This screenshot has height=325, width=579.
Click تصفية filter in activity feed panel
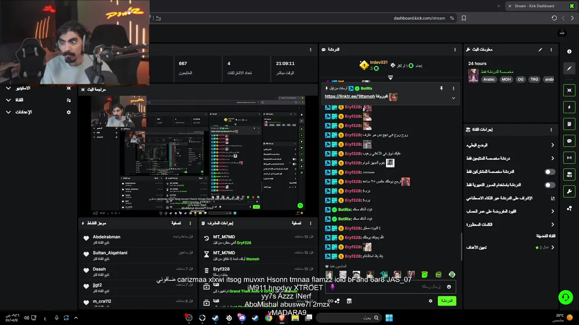(x=176, y=223)
